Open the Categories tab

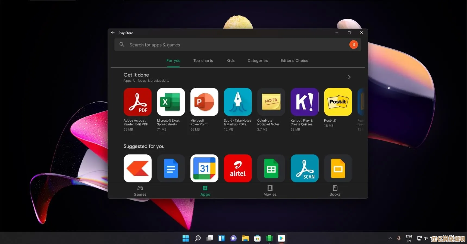[258, 61]
